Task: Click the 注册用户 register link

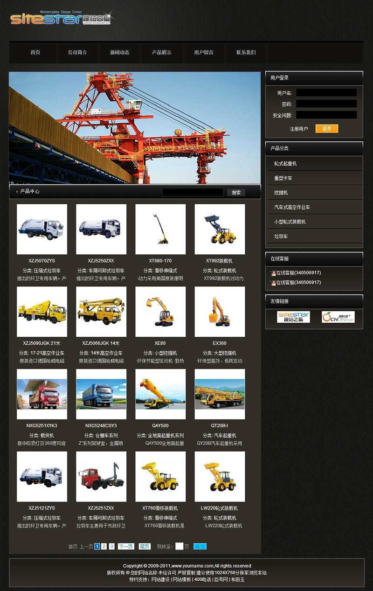Action: point(299,129)
